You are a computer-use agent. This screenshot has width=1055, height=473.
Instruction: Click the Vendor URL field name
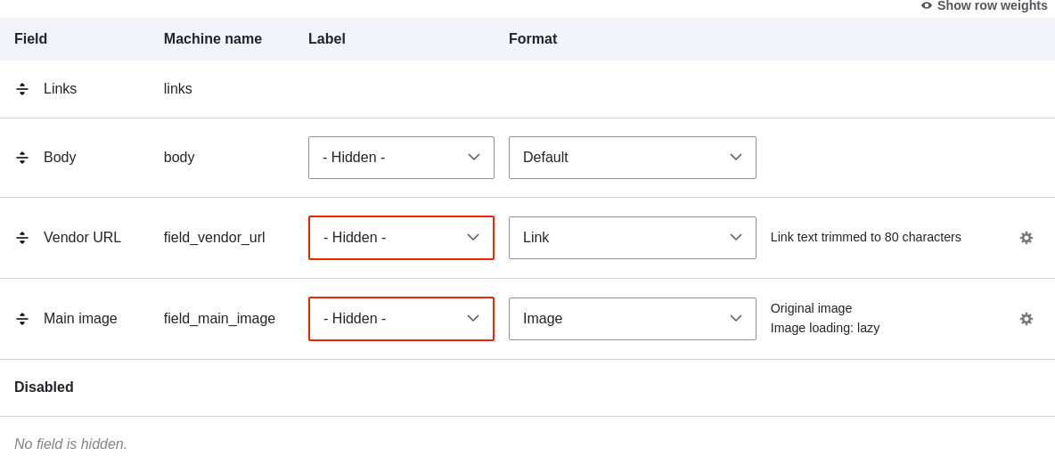pyautogui.click(x=82, y=238)
